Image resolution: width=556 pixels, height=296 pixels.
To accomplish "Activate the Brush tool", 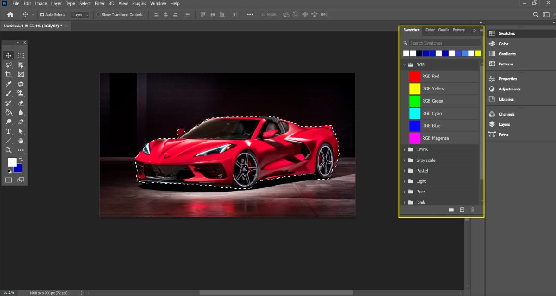I will point(8,93).
